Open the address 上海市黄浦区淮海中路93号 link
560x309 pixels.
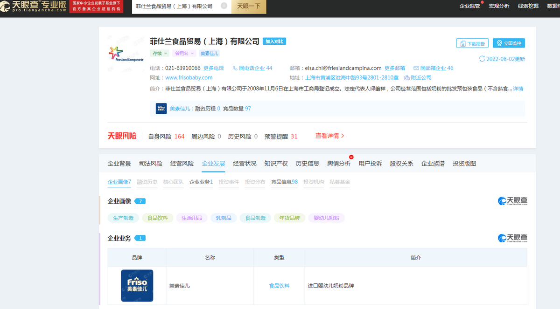pos(352,78)
